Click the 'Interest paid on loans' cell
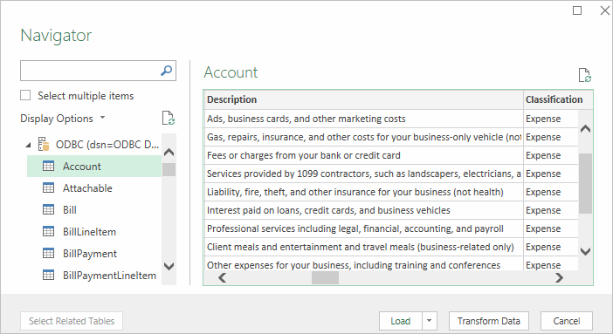The image size is (613, 334). pyautogui.click(x=363, y=210)
